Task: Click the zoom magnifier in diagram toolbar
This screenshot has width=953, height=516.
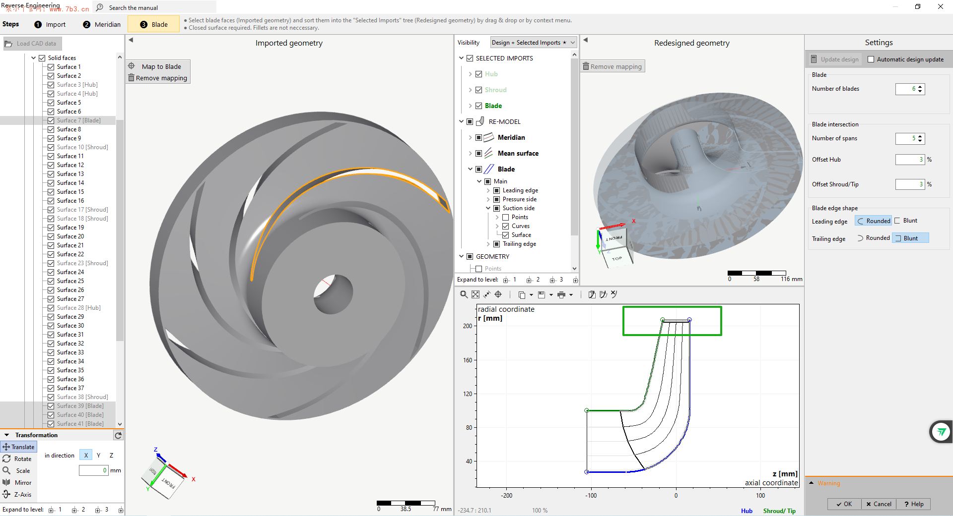Action: pos(464,294)
